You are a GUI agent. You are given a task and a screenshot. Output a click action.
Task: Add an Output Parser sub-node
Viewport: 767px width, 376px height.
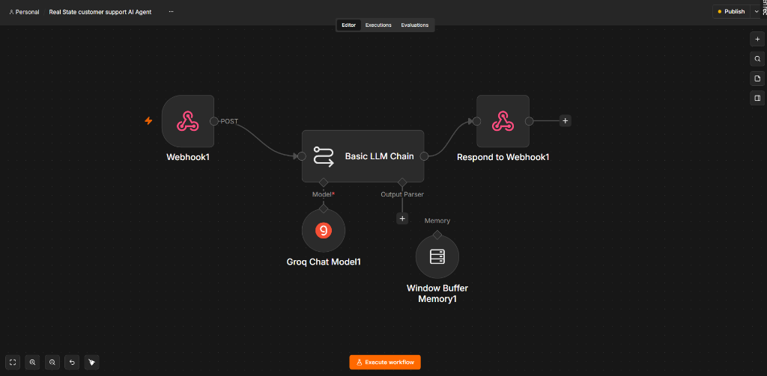[402, 219]
